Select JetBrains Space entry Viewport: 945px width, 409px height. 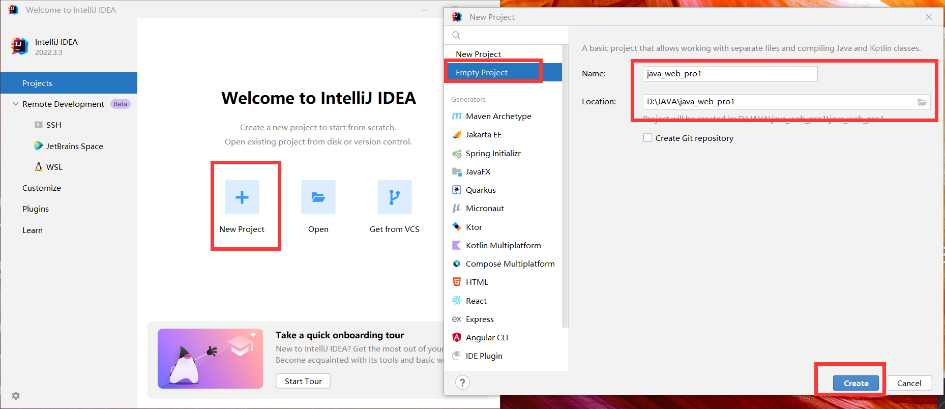coord(74,146)
